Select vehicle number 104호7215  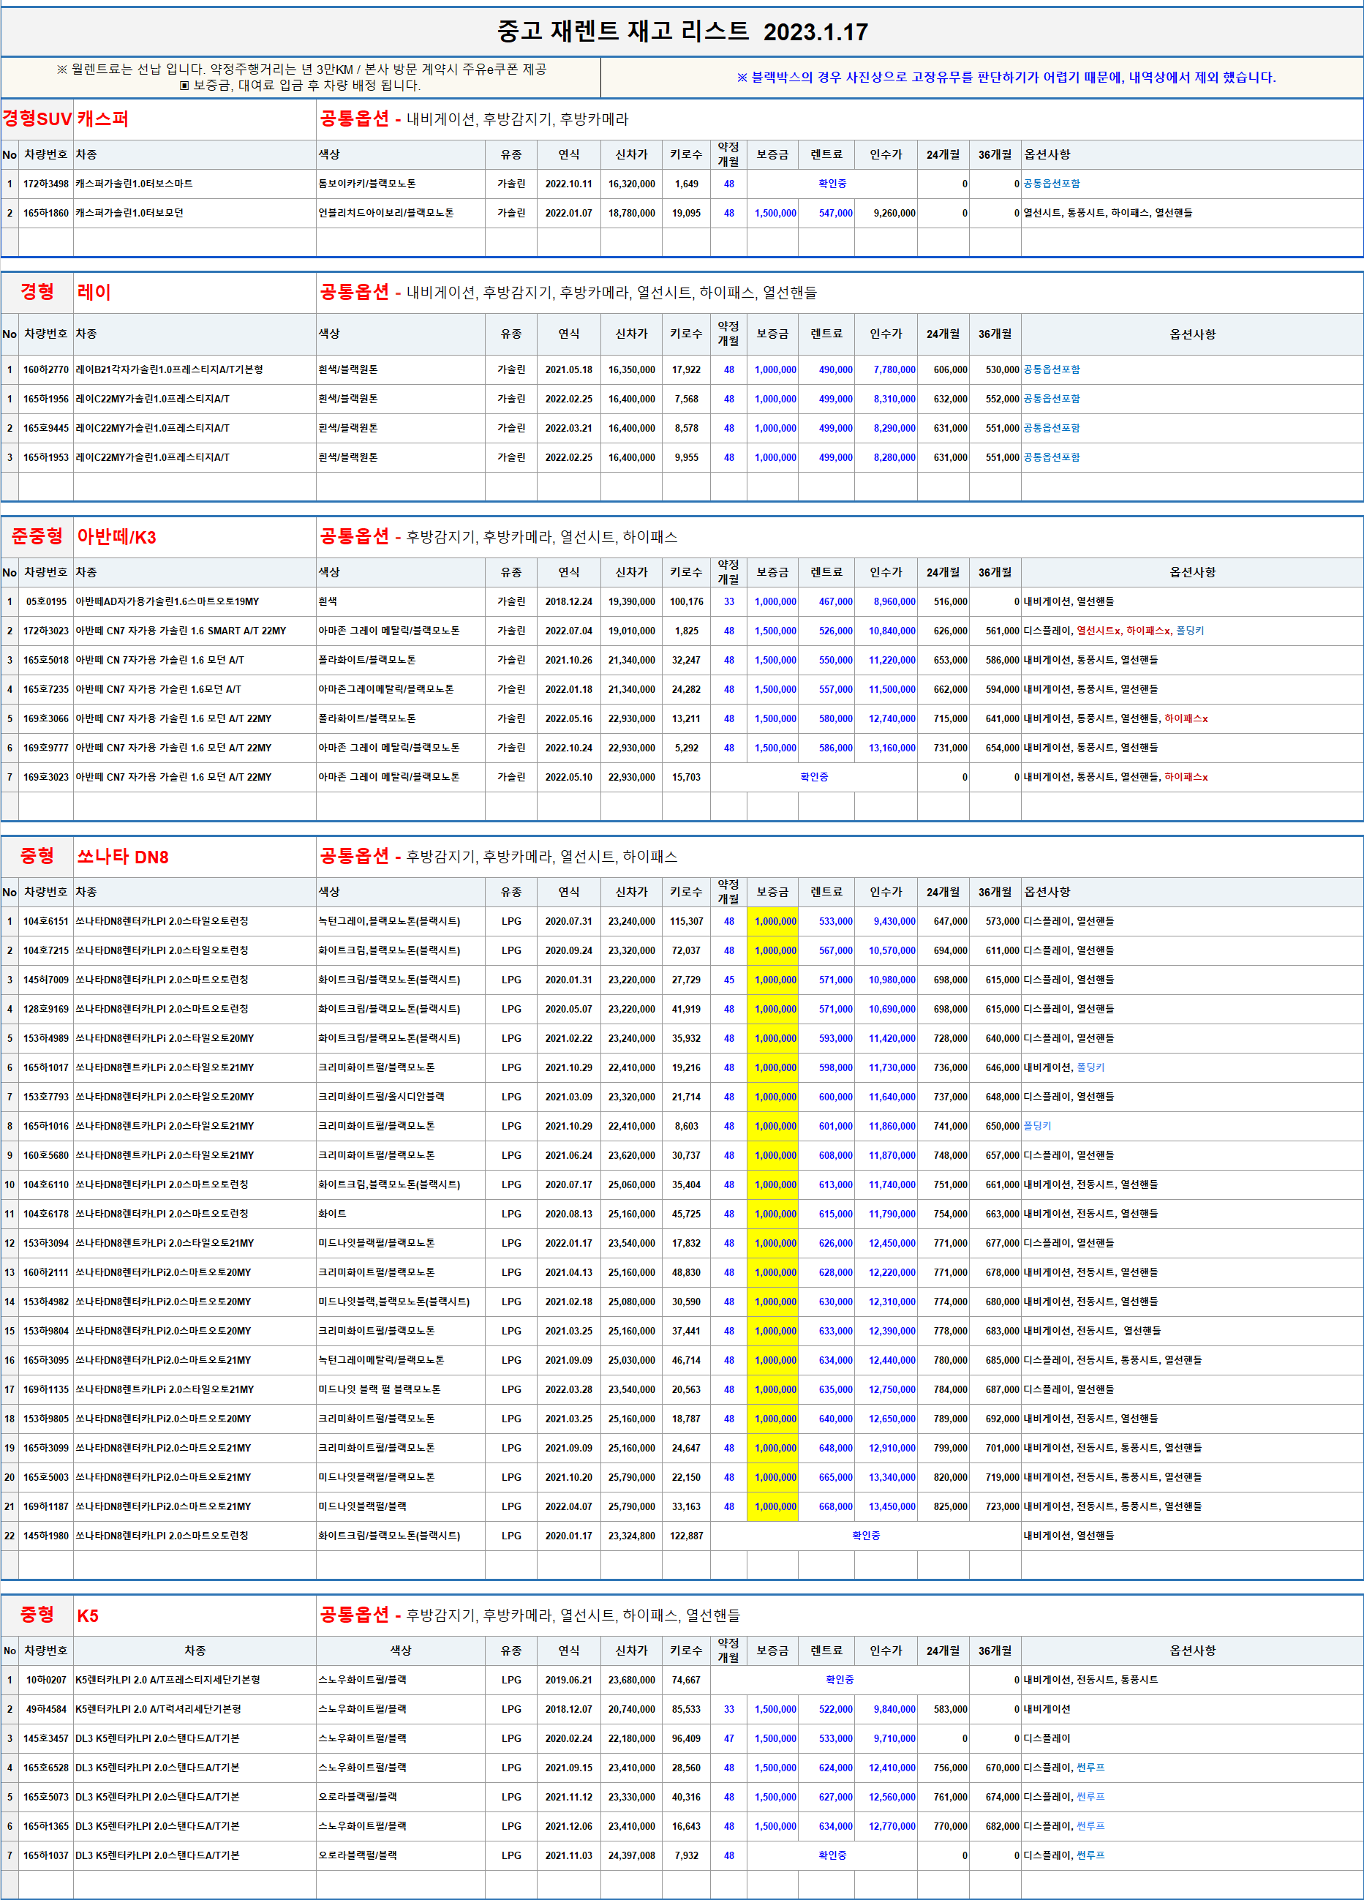tap(46, 951)
